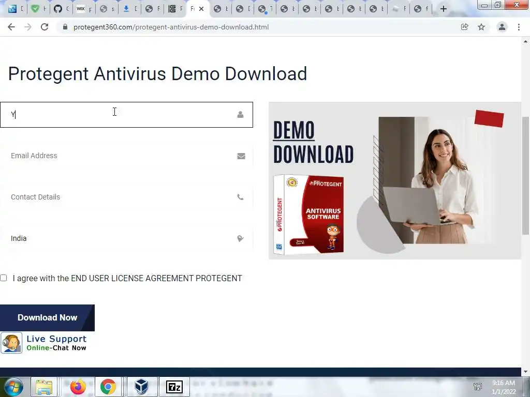Click the Protegent antivirus box picture

pyautogui.click(x=308, y=215)
